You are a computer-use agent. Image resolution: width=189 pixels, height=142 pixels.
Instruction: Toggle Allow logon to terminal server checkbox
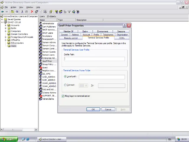[x=63, y=96]
